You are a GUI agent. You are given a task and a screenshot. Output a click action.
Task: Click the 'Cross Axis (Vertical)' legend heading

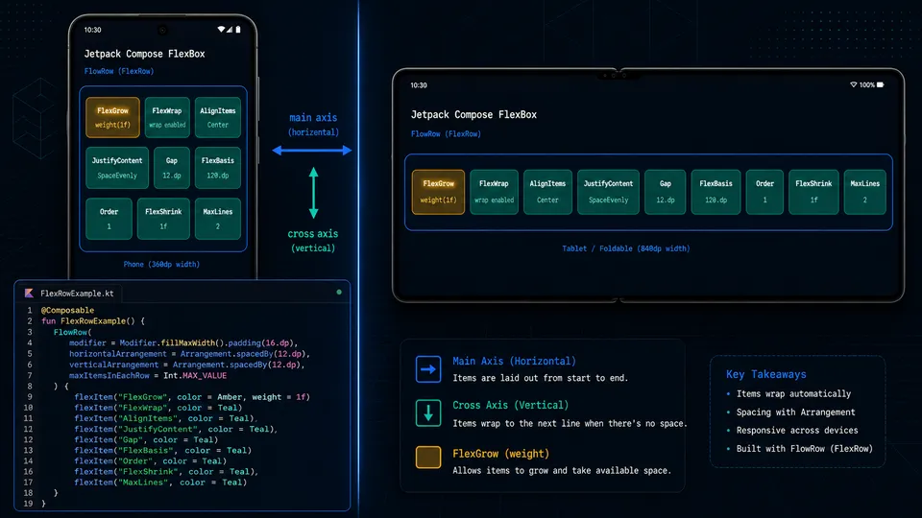tap(510, 405)
